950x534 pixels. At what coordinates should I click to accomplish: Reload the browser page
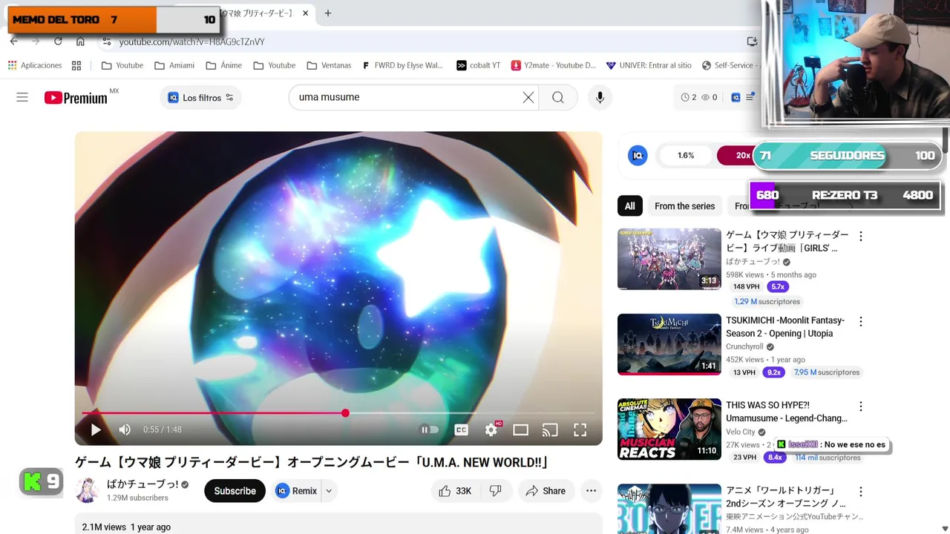coord(58,42)
